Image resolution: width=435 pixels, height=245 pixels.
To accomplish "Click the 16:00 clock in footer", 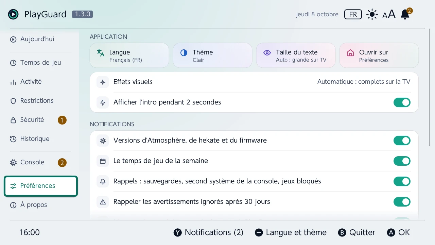I will pyautogui.click(x=29, y=232).
